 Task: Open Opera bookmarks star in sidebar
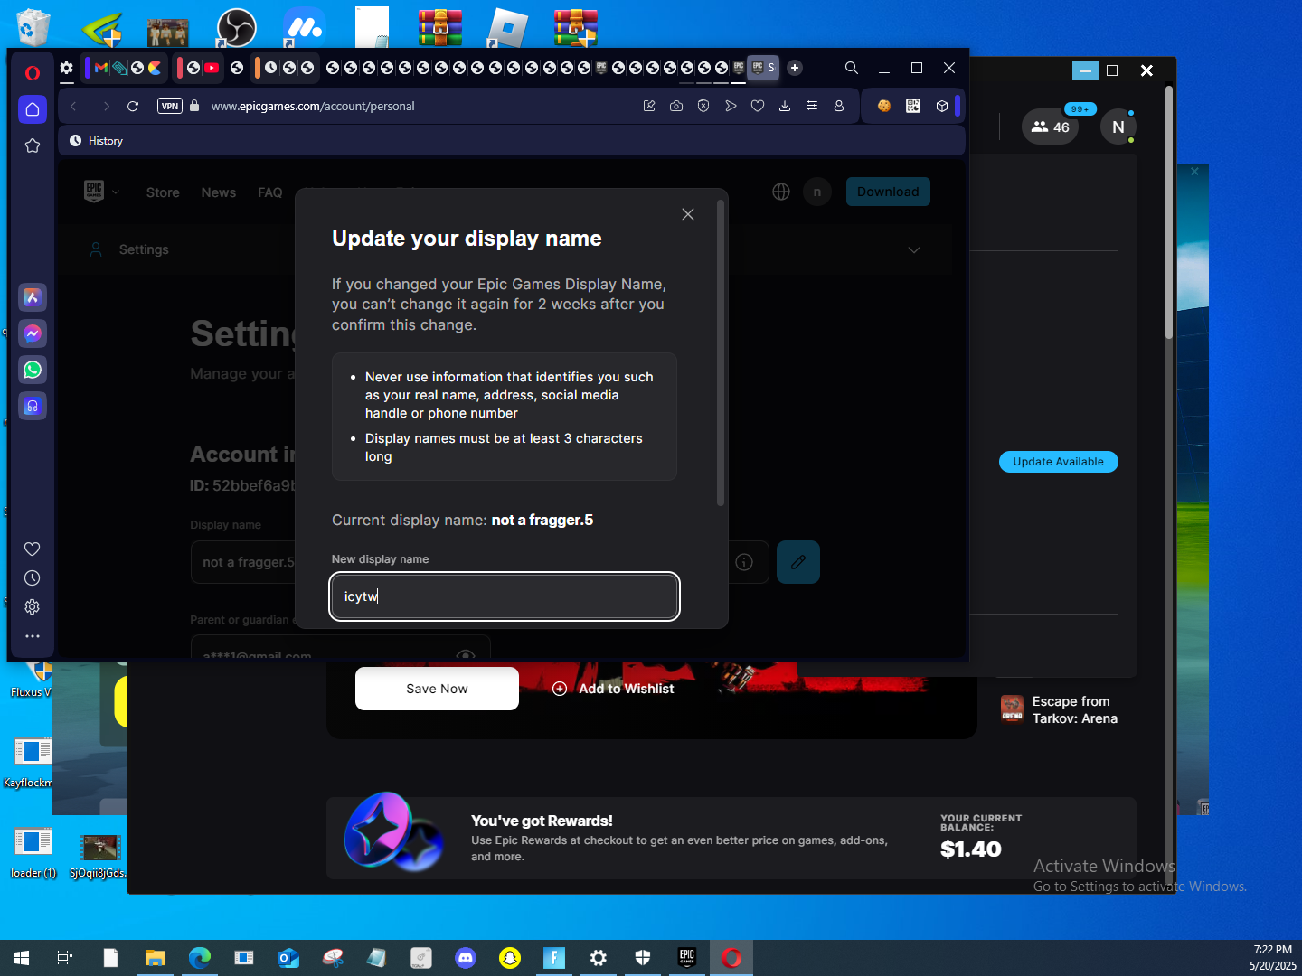pos(33,145)
